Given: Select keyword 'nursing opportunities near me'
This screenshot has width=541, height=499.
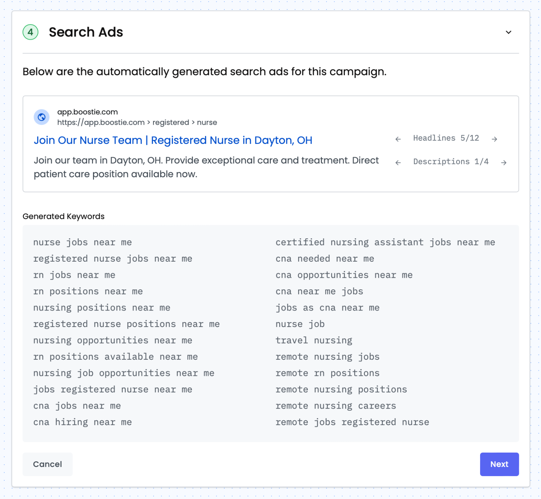Looking at the screenshot, I should point(113,340).
